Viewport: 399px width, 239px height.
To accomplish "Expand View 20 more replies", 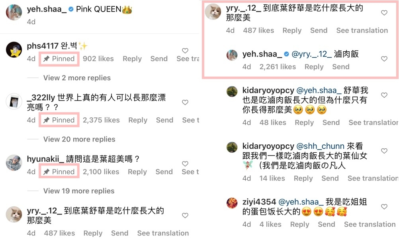I will (x=79, y=139).
